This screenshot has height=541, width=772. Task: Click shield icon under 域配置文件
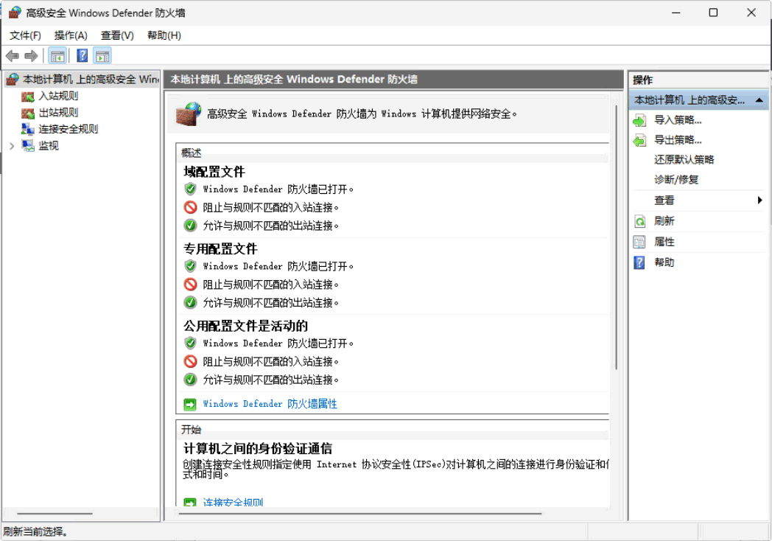pyautogui.click(x=190, y=189)
